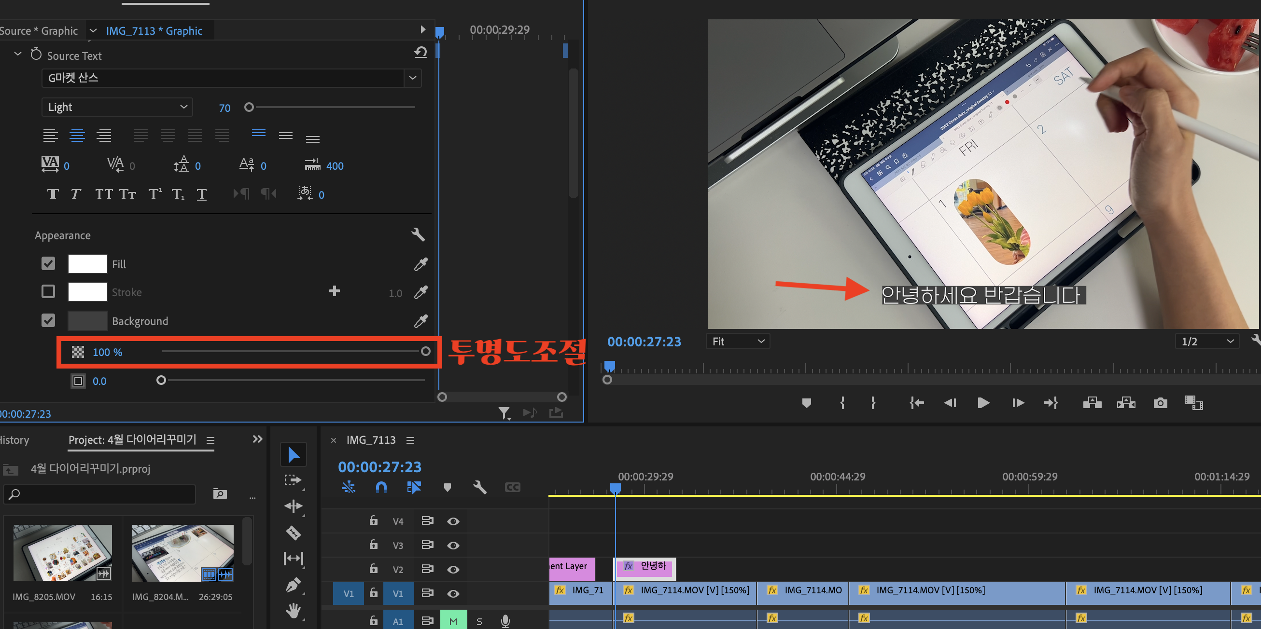
Task: Enable the Stroke checkbox
Action: 48,292
